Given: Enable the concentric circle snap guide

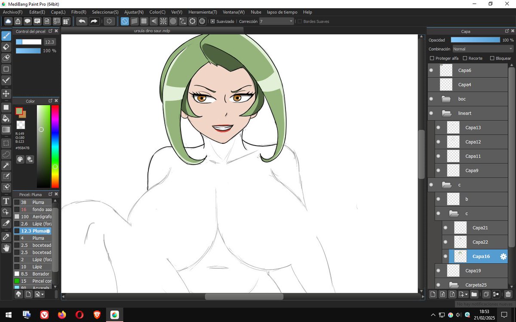Looking at the screenshot, I should tap(173, 21).
